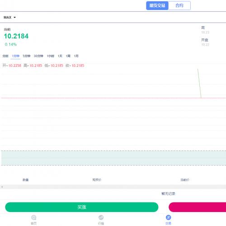Select the 1周 chart interval

(68, 56)
